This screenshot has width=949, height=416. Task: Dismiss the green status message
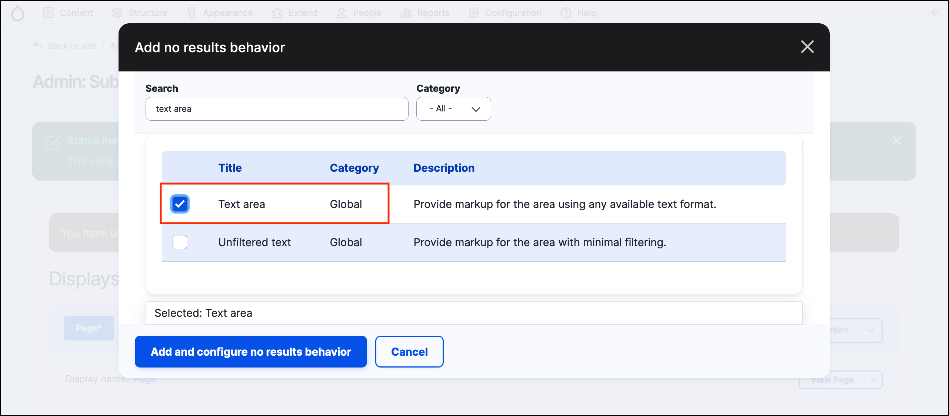tap(897, 141)
